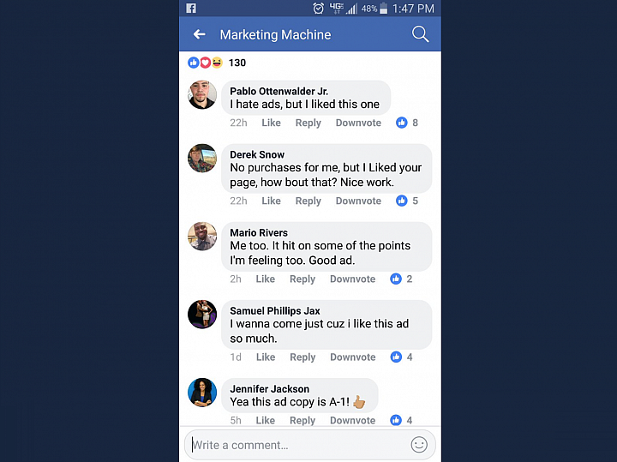Tap the like count icon on Samuel's comment
This screenshot has height=462, width=617.
[401, 357]
